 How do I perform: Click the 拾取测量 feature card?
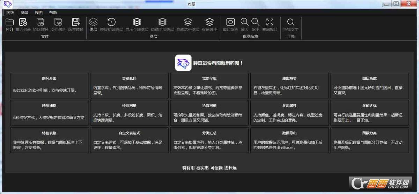209,113
